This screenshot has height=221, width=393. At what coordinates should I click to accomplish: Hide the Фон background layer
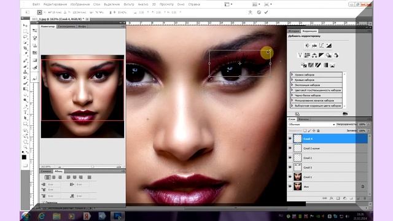[x=290, y=186]
